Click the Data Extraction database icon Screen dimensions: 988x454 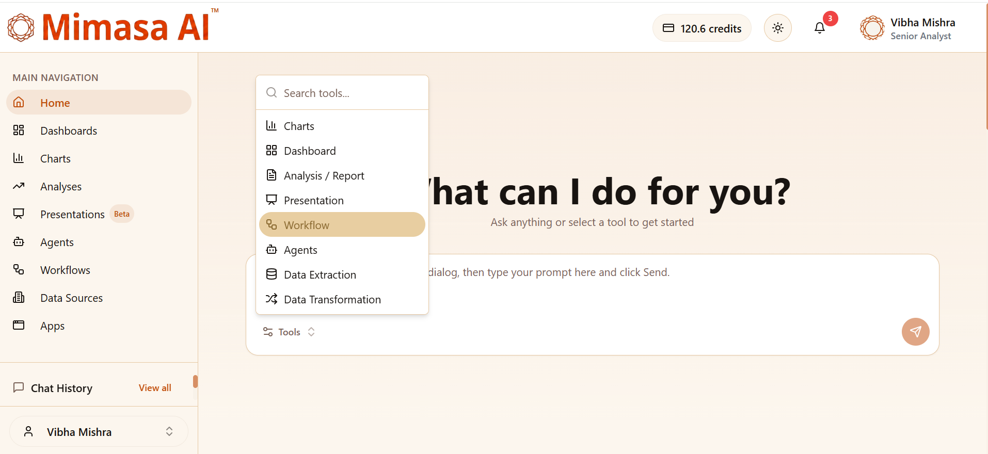(x=272, y=274)
